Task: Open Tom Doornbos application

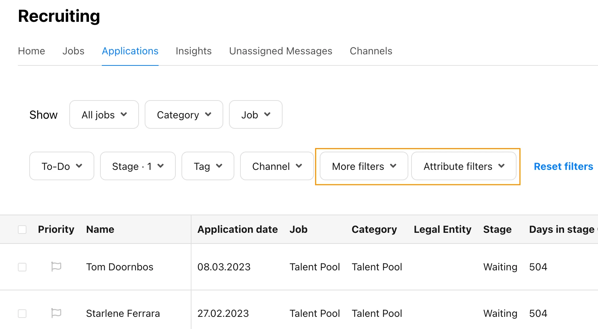Action: (x=120, y=267)
